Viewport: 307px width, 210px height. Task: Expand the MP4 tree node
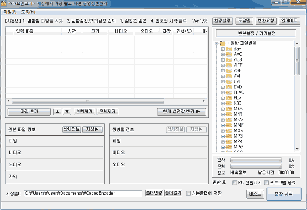tap(223, 142)
